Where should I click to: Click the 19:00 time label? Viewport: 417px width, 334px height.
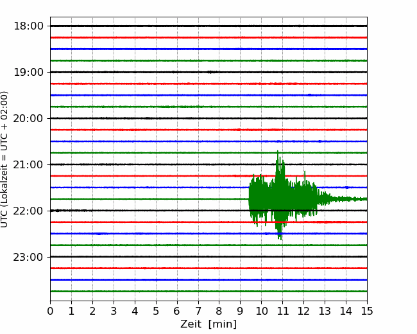28,72
